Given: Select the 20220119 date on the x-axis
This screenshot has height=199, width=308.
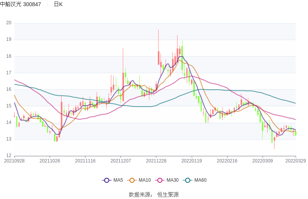Looking at the screenshot, I should pyautogui.click(x=192, y=161).
